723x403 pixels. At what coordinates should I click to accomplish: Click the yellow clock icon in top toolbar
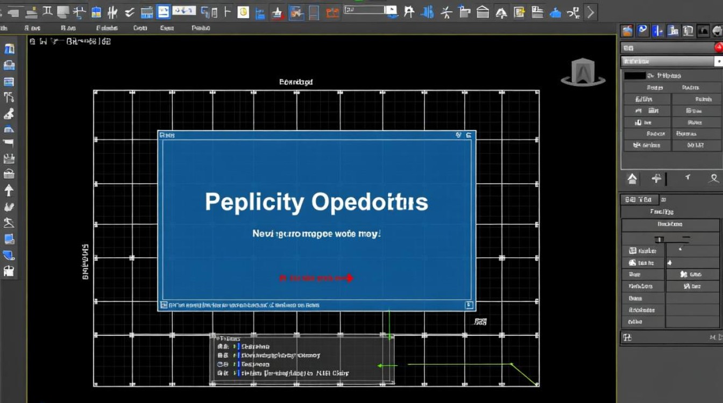click(243, 12)
